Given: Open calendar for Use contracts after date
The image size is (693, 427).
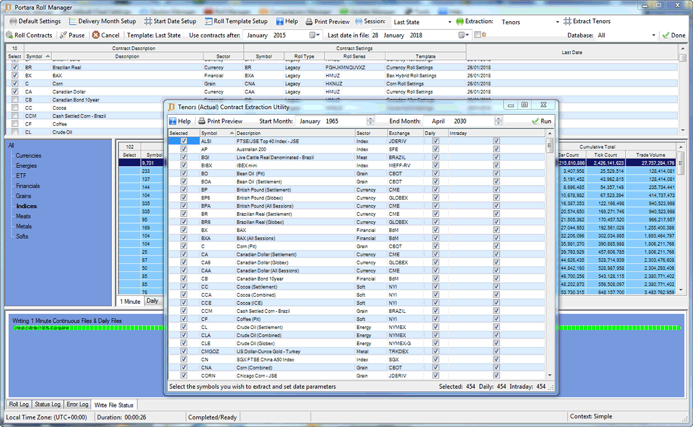Looking at the screenshot, I should coord(315,35).
